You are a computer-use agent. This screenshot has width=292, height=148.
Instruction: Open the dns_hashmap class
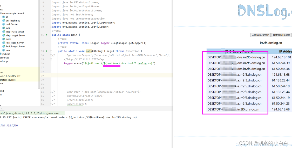13,21
